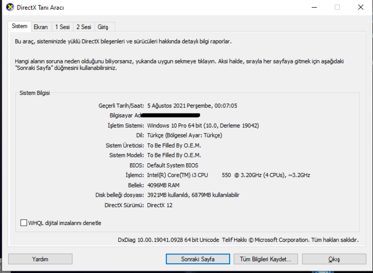
Task: Click the Windows 10 Pro 64 bit value
Action: pyautogui.click(x=203, y=126)
